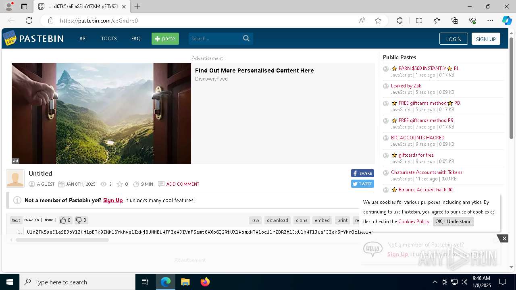Tweet this paste
The width and height of the screenshot is (516, 290).
pos(362,184)
